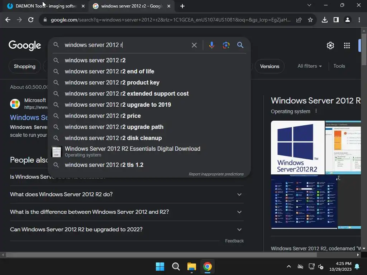The height and width of the screenshot is (275, 367).
Task: Choose suggestion r2 extended support cost
Action: [x=149, y=93]
